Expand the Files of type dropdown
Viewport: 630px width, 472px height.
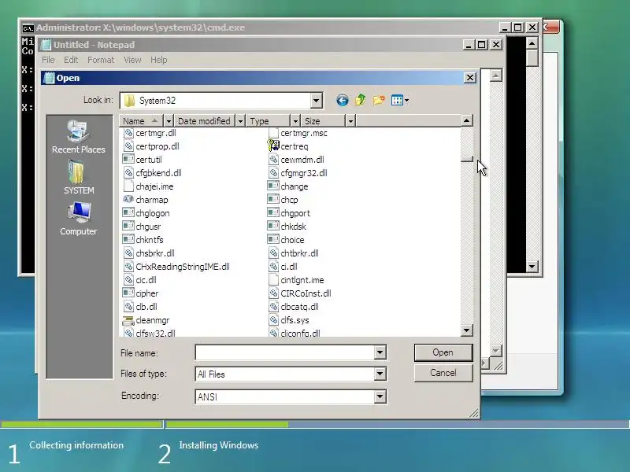coord(380,374)
